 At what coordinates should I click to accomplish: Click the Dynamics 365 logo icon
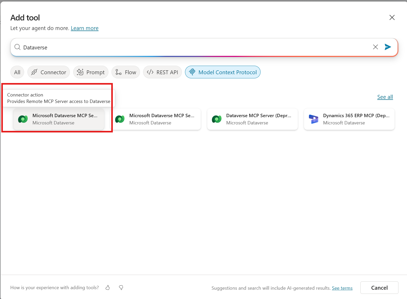[314, 119]
